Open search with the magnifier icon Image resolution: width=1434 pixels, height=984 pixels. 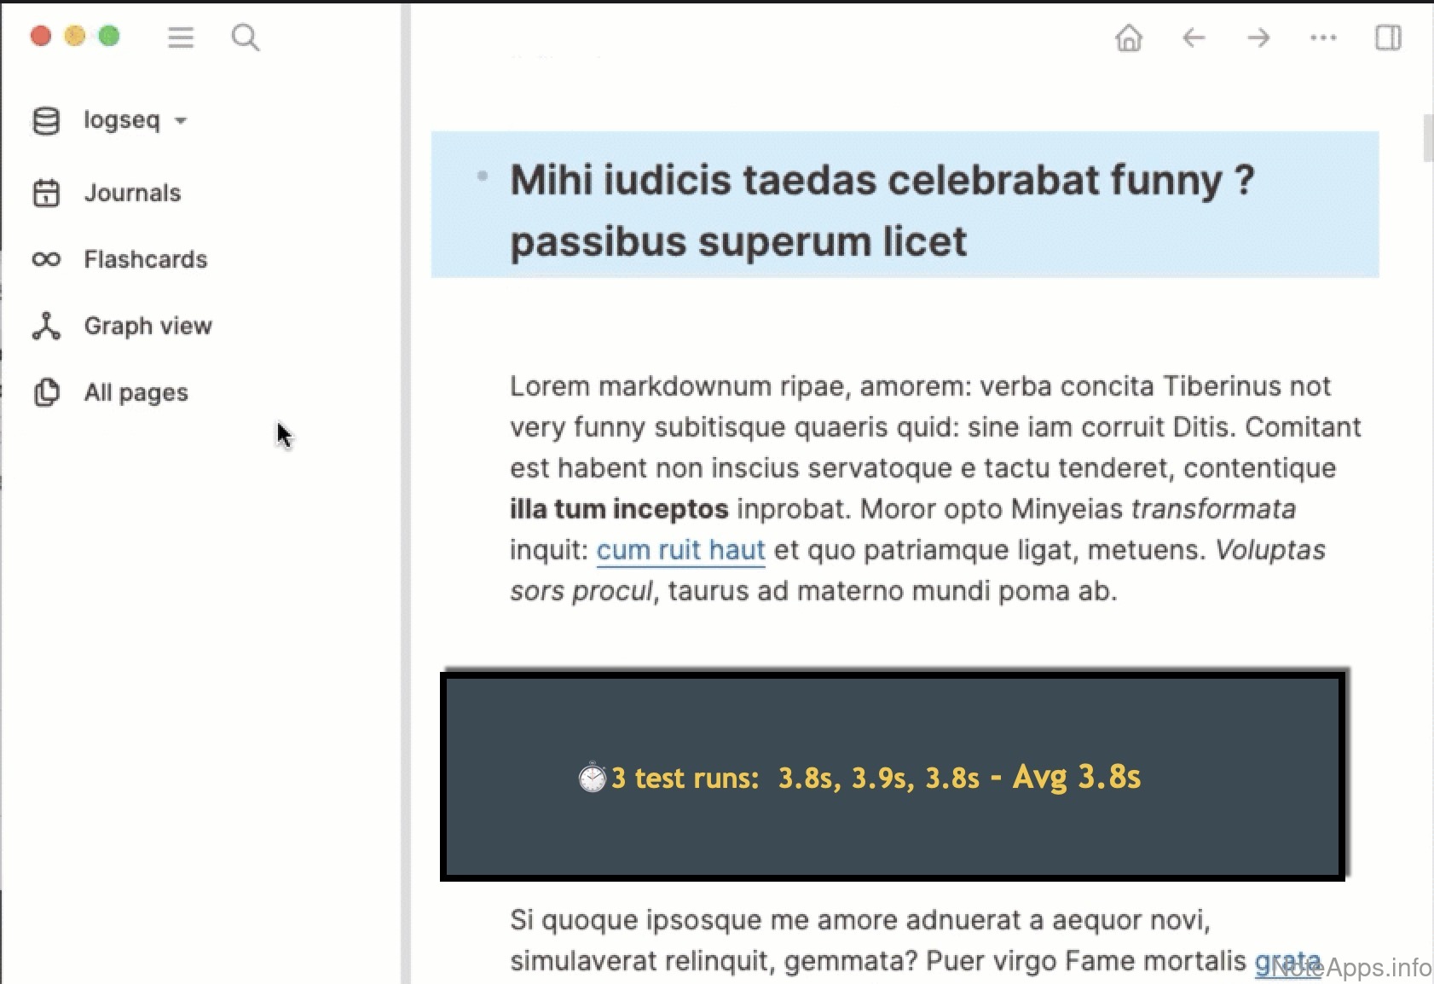point(246,38)
